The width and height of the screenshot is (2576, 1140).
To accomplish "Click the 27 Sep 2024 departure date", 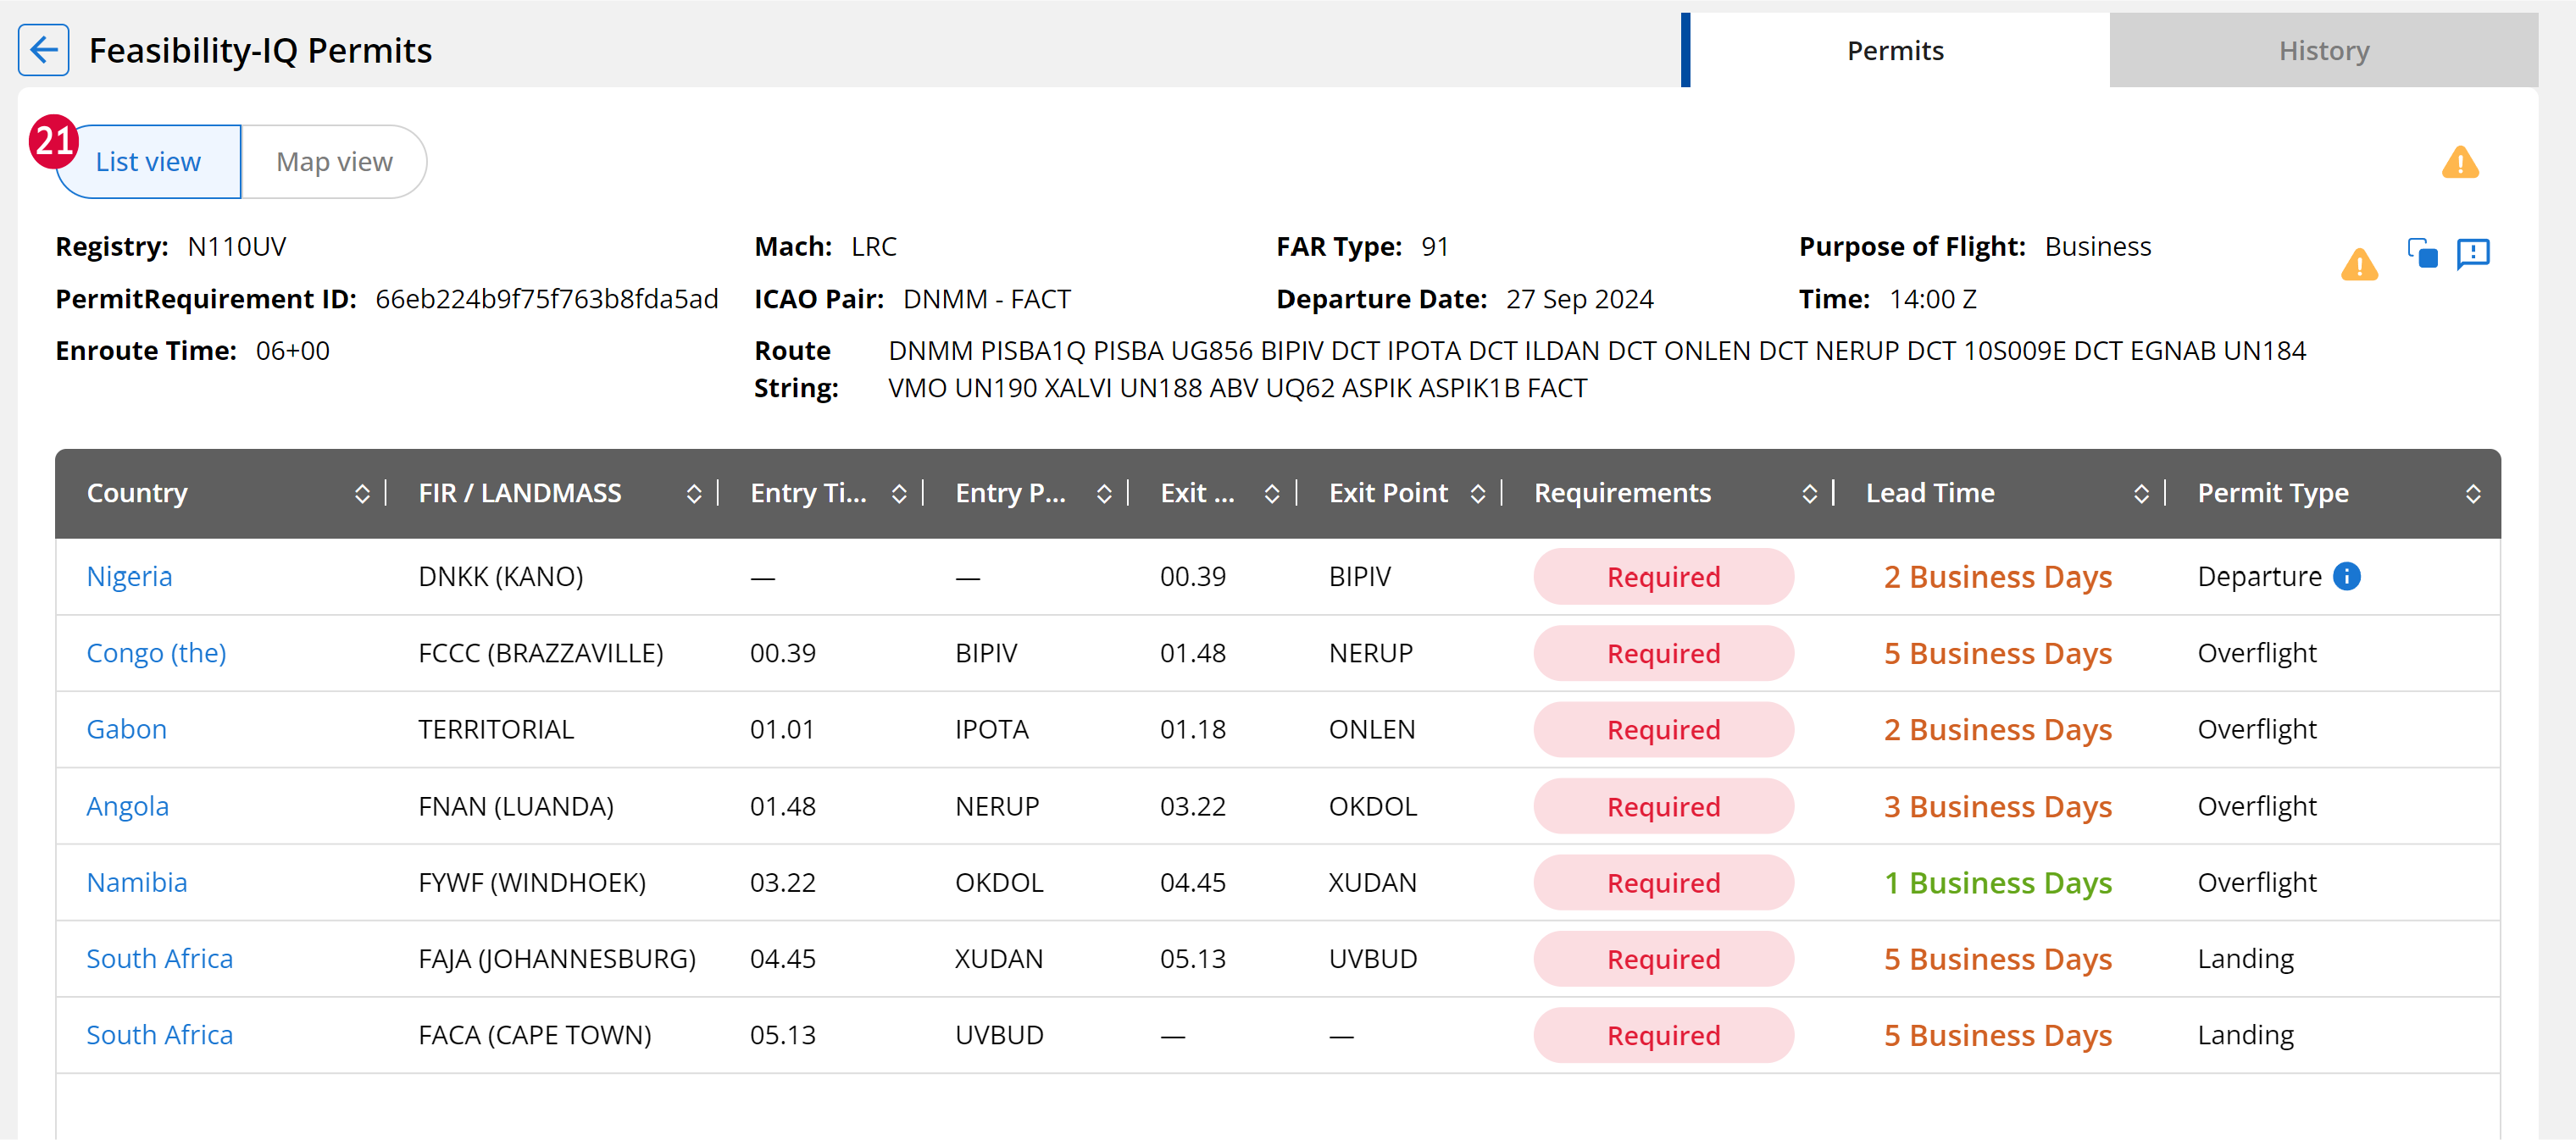I will point(1579,299).
